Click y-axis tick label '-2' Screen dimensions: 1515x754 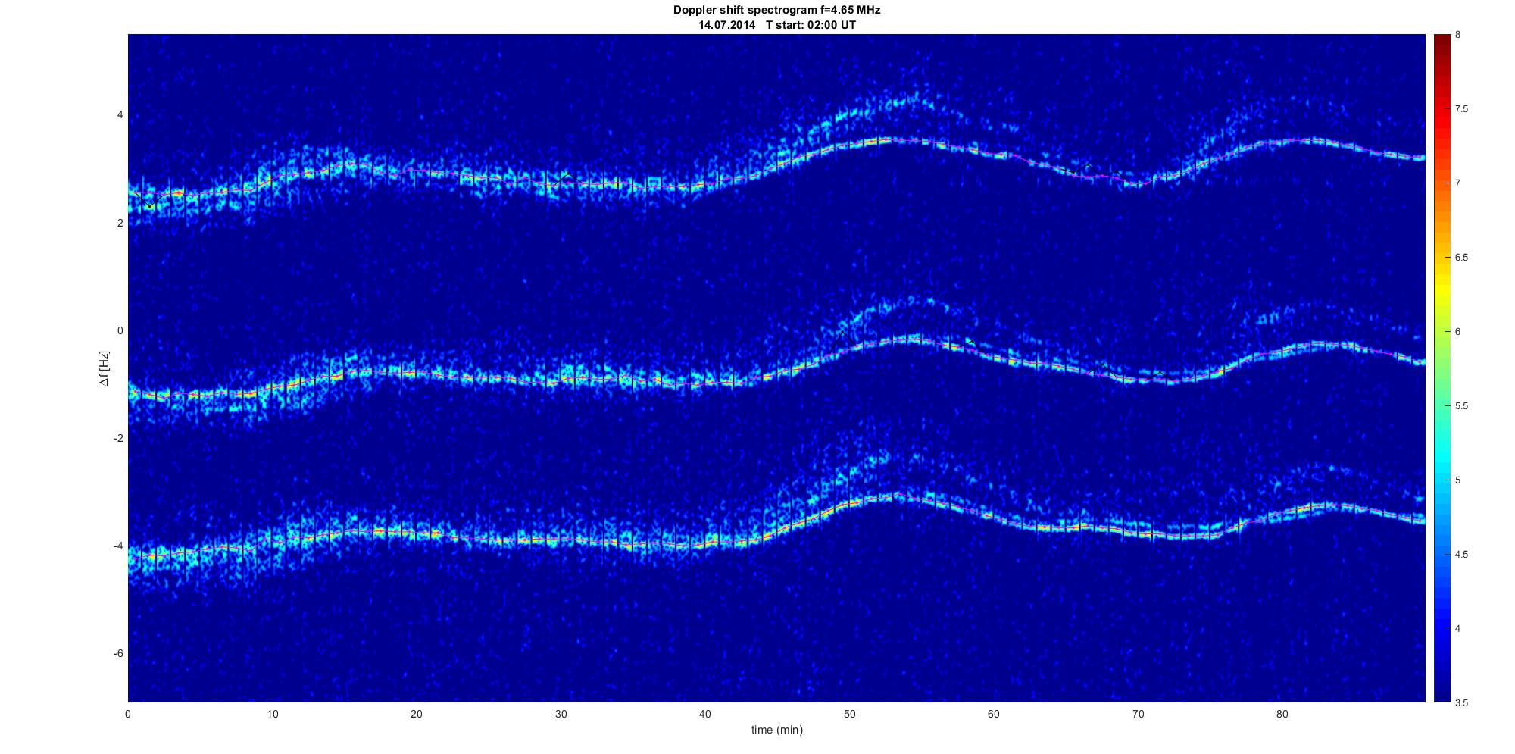pos(118,439)
